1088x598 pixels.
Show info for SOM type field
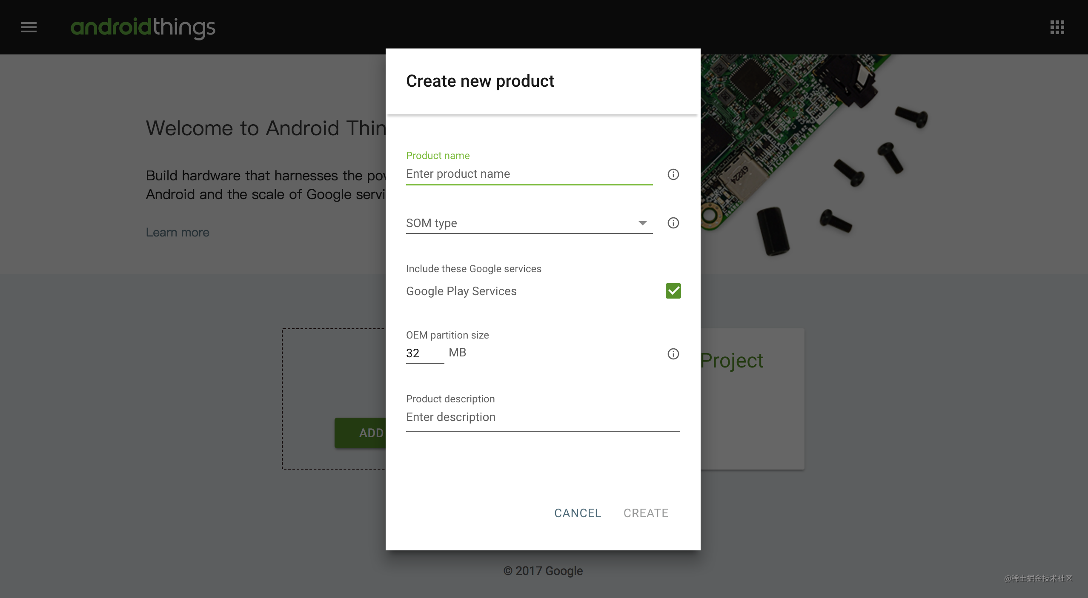(673, 223)
